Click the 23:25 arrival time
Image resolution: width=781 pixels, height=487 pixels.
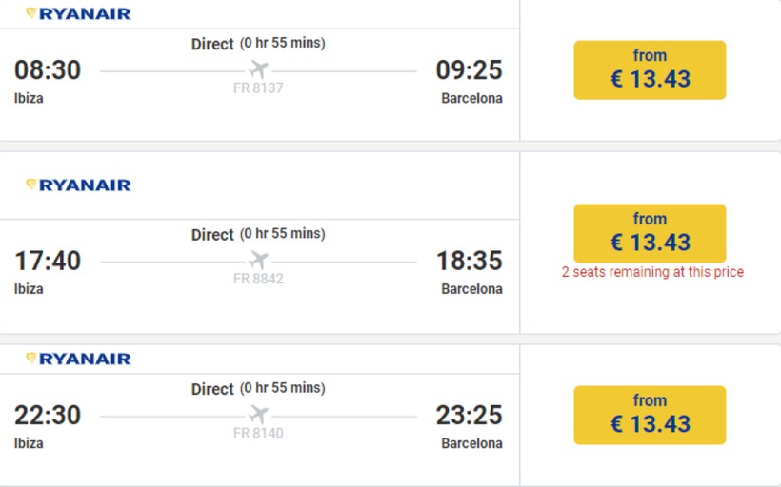point(469,415)
